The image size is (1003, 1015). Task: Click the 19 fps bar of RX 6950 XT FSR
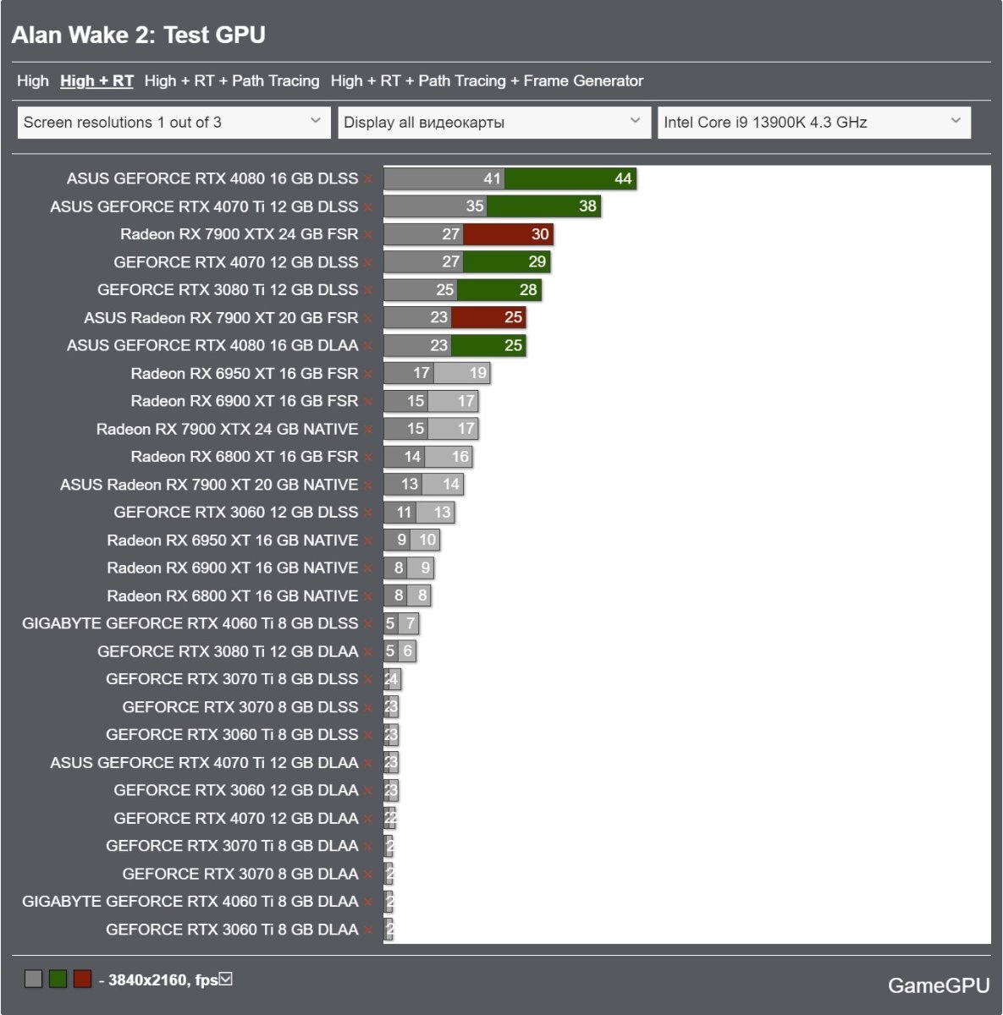coord(462,373)
